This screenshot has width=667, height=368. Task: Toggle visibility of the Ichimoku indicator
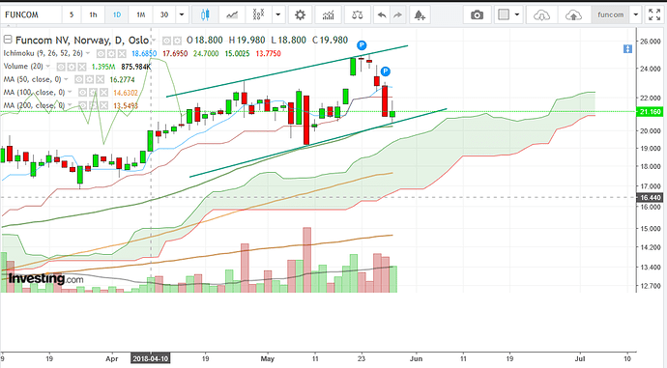[x=101, y=53]
